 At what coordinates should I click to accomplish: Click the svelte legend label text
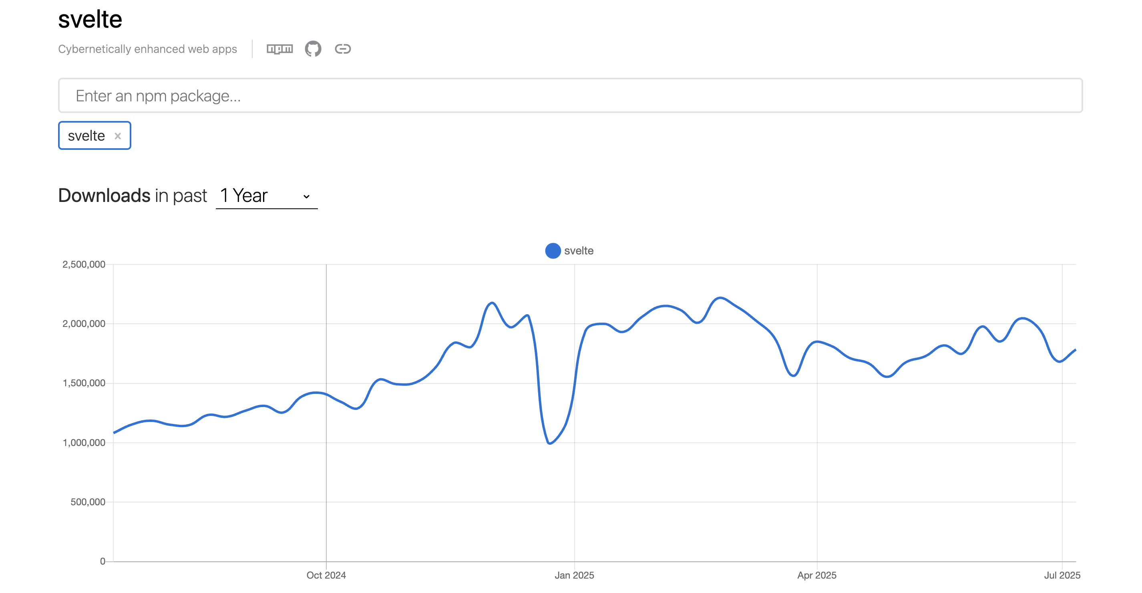coord(579,251)
